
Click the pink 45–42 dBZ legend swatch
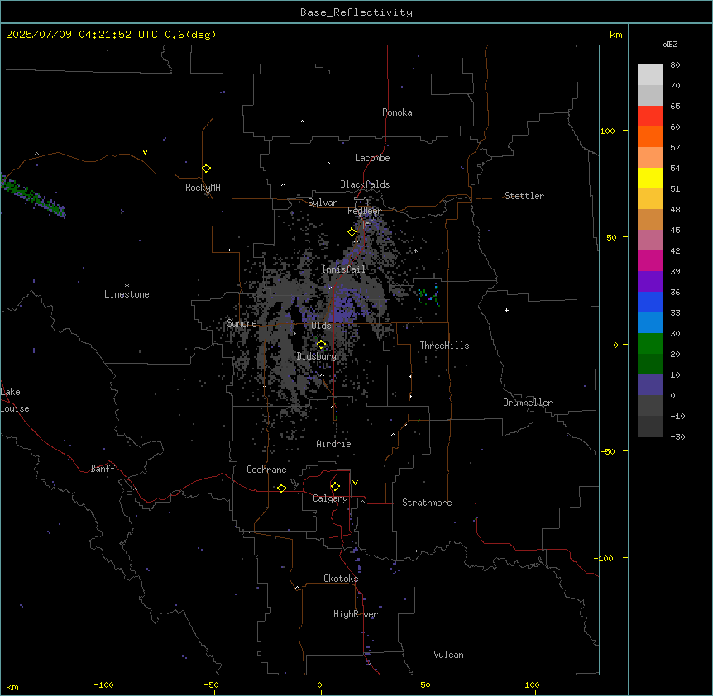(650, 240)
